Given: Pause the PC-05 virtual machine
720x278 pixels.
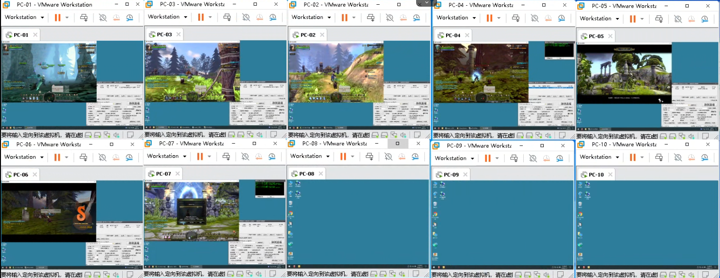Looking at the screenshot, I should [632, 19].
